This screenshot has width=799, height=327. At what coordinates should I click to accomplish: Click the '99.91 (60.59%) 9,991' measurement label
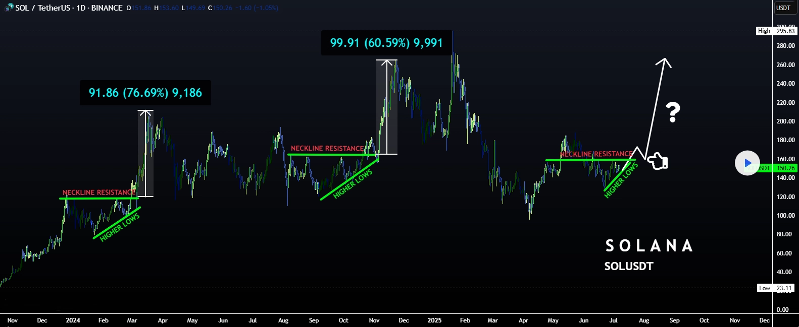click(x=386, y=43)
